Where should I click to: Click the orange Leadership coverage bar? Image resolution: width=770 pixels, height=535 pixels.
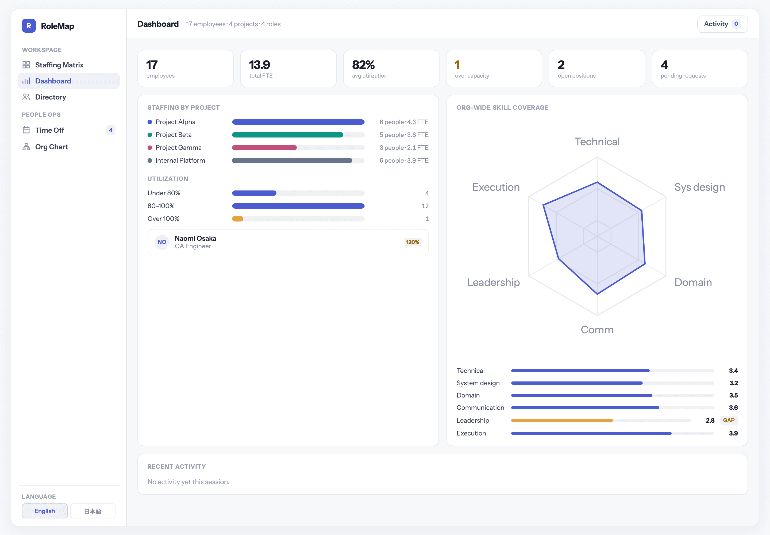[601, 420]
